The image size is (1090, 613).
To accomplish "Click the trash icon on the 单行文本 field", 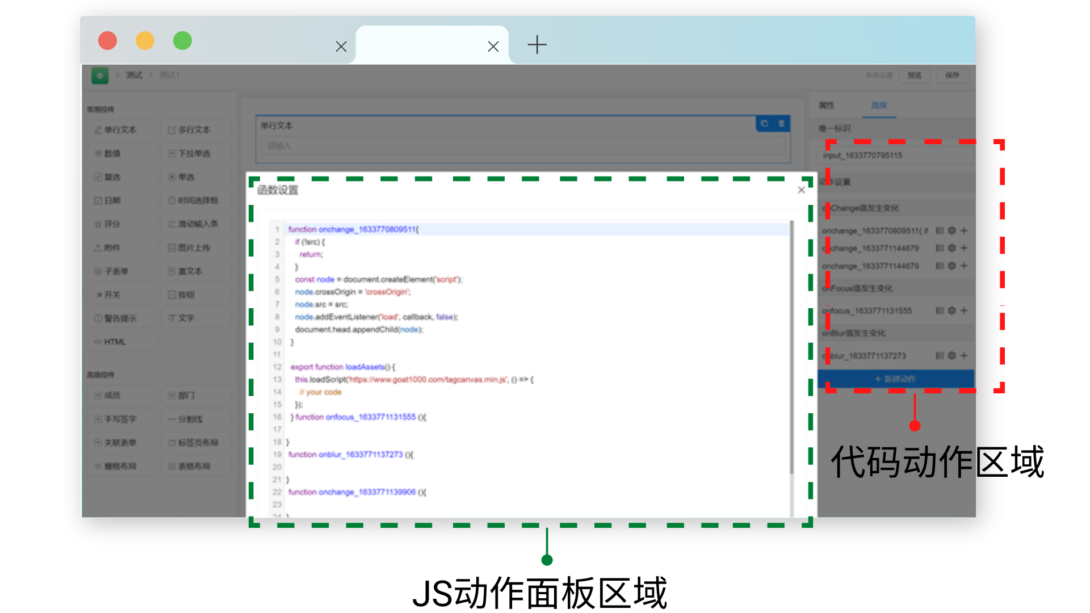I will point(782,124).
